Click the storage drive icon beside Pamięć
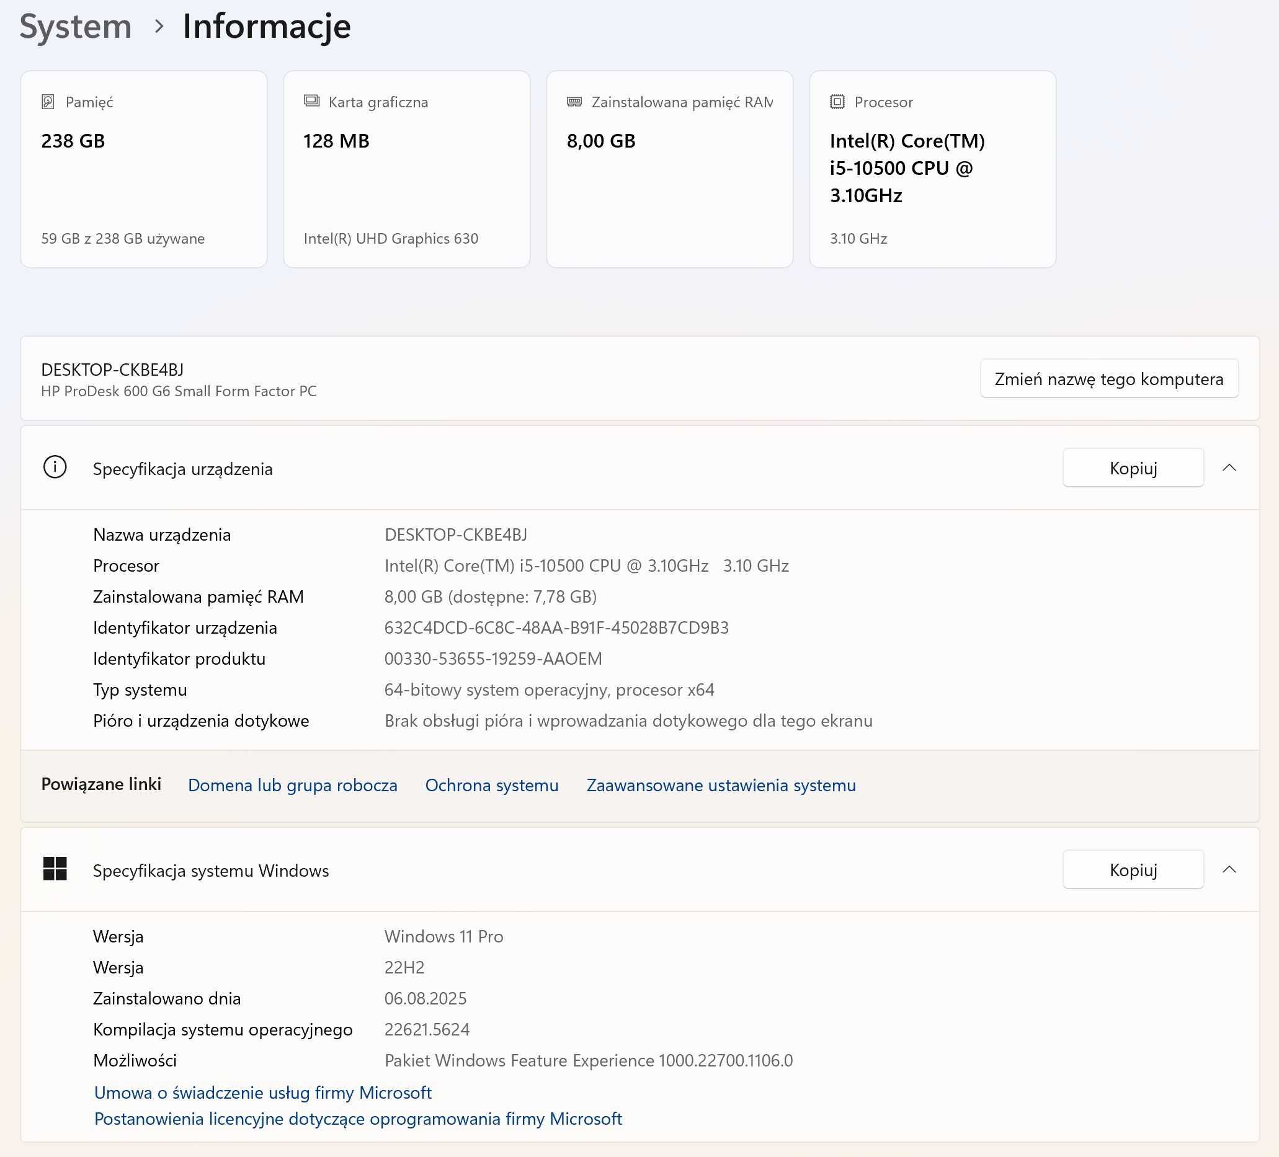The width and height of the screenshot is (1279, 1157). click(48, 102)
